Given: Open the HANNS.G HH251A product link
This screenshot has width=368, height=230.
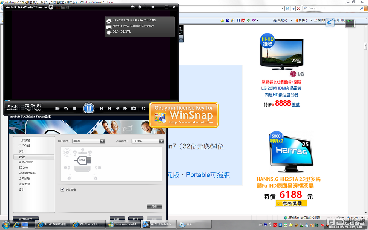Looking at the screenshot, I should pos(289,182).
